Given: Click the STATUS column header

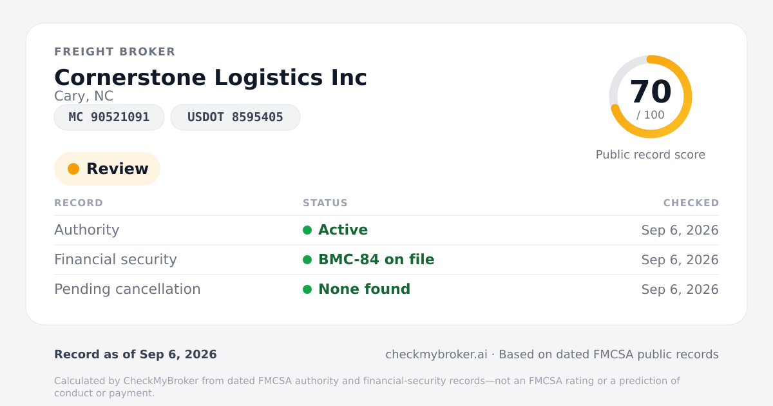Looking at the screenshot, I should point(325,203).
